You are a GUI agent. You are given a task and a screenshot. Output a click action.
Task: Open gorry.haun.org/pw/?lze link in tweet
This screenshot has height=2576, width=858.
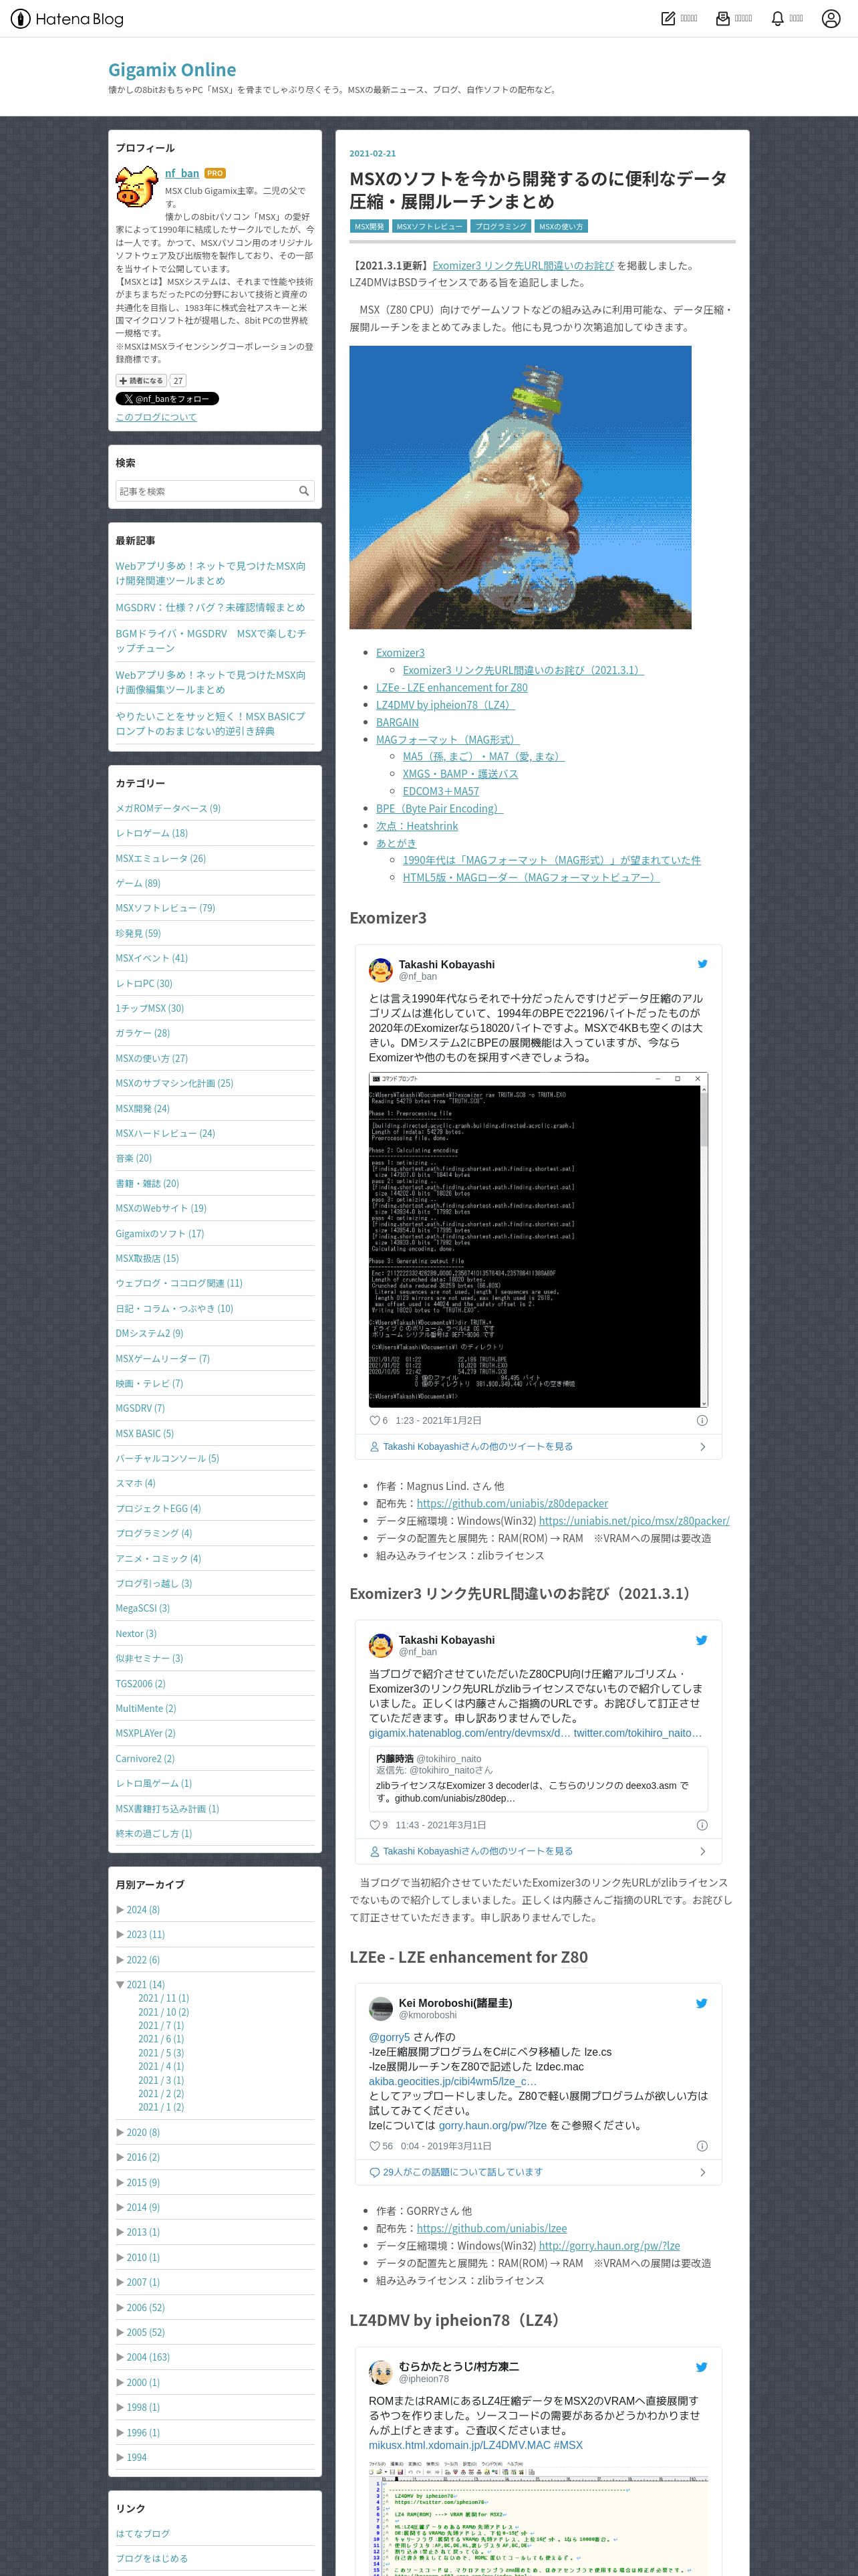(492, 2125)
